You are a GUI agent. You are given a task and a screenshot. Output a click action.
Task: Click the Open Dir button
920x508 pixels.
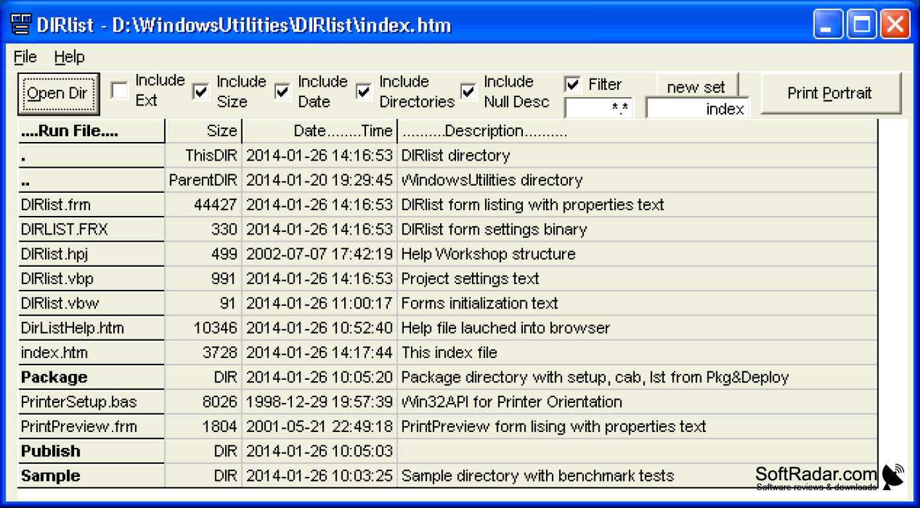tap(58, 93)
